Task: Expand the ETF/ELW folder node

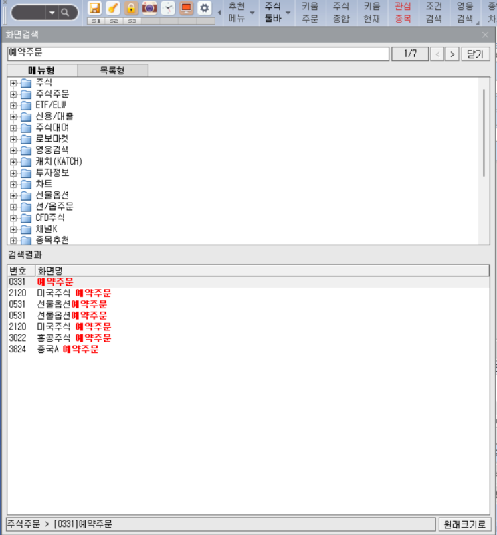Action: click(13, 106)
